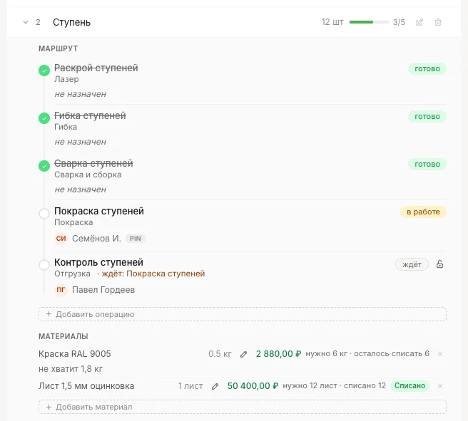Viewport: 468px width, 421px height.
Task: Click the ПГ avatar
Action: [x=61, y=290]
